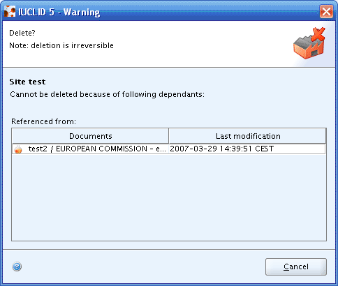Click the IUCLID 5 - Warning title text
The width and height of the screenshot is (338, 286).
[59, 12]
